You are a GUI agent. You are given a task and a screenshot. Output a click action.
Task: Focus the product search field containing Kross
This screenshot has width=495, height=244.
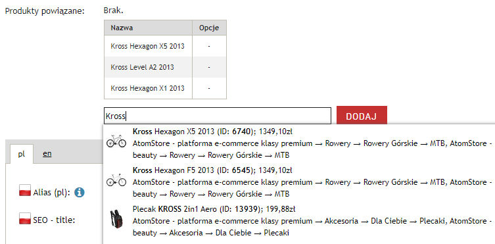(x=218, y=116)
